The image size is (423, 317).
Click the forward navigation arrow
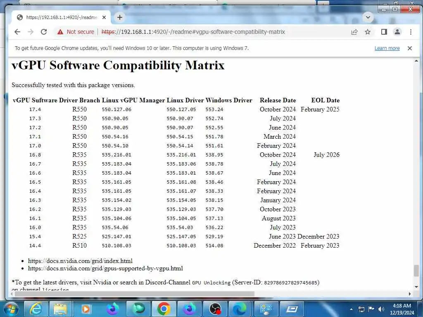(x=31, y=32)
